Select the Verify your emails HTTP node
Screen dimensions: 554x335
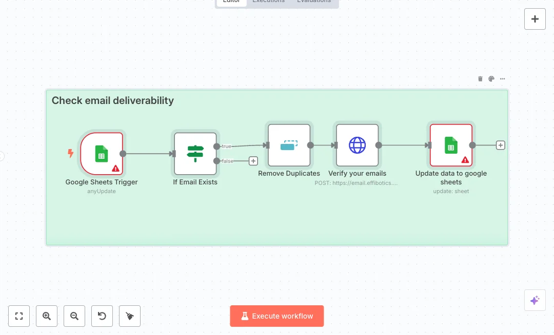click(357, 145)
